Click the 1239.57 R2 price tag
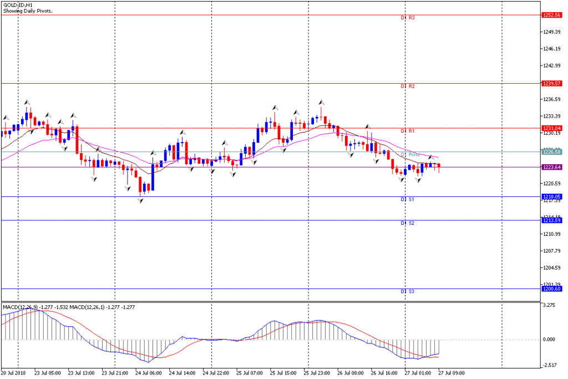Image resolution: width=568 pixels, height=379 pixels. 552,84
